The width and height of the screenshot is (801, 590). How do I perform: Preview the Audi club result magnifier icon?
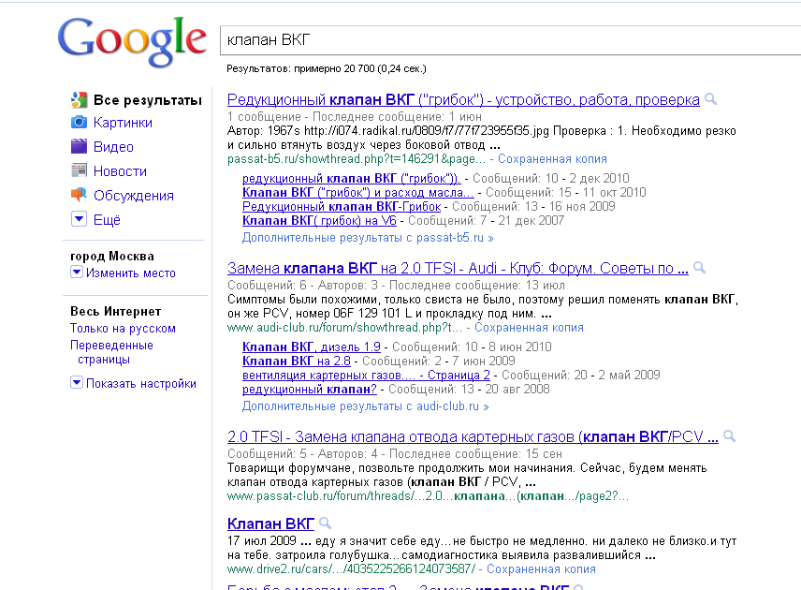coord(699,268)
